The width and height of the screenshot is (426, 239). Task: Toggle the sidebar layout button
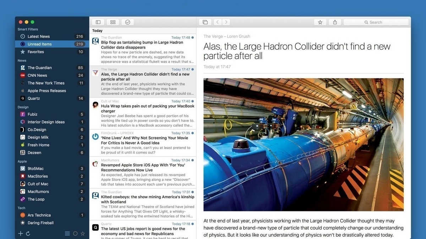(x=98, y=22)
